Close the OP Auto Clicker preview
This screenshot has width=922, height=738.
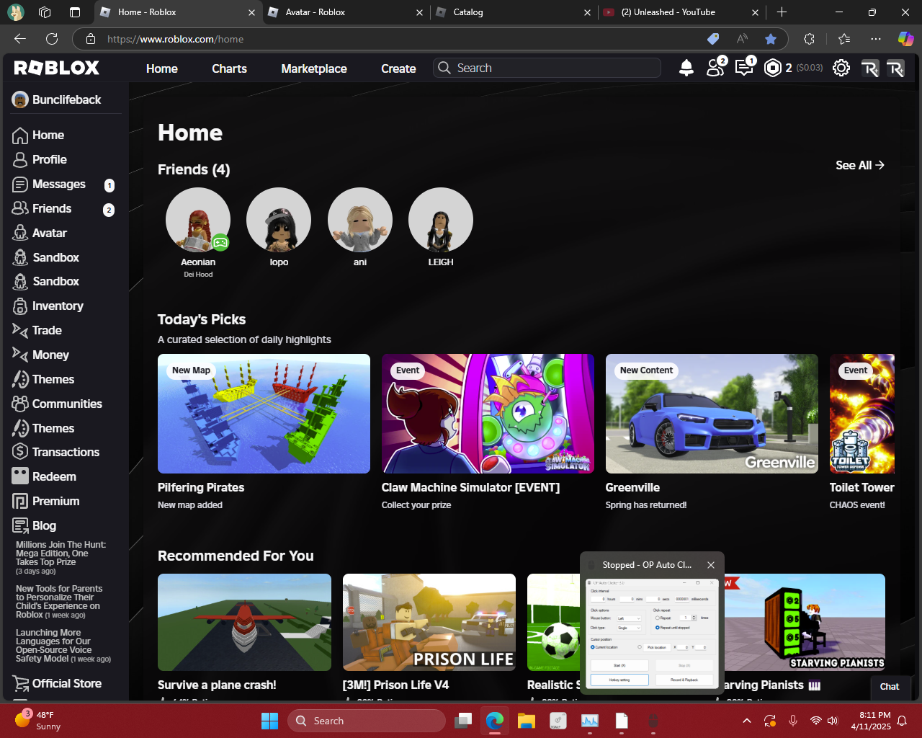tap(711, 565)
